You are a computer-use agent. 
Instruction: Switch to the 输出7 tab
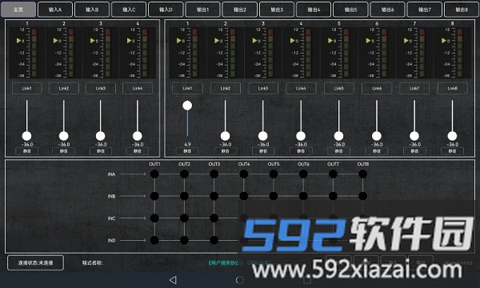tap(425, 10)
